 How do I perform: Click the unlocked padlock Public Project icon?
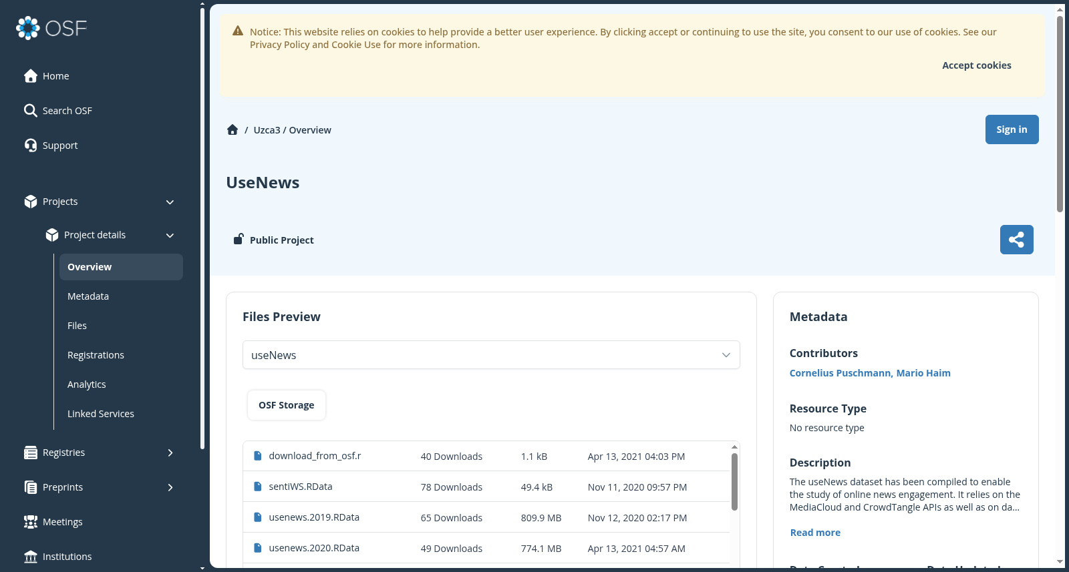(238, 239)
